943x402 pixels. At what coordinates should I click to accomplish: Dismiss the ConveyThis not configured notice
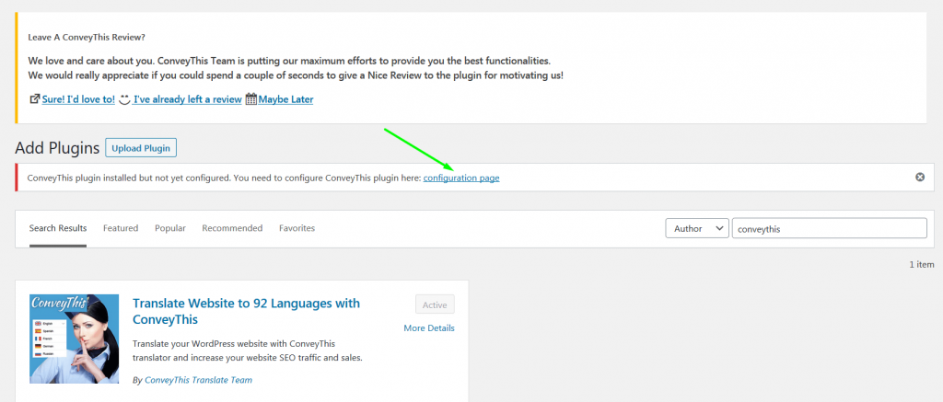920,178
